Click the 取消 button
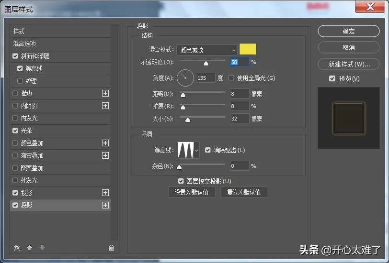The height and width of the screenshot is (263, 389). click(x=349, y=47)
